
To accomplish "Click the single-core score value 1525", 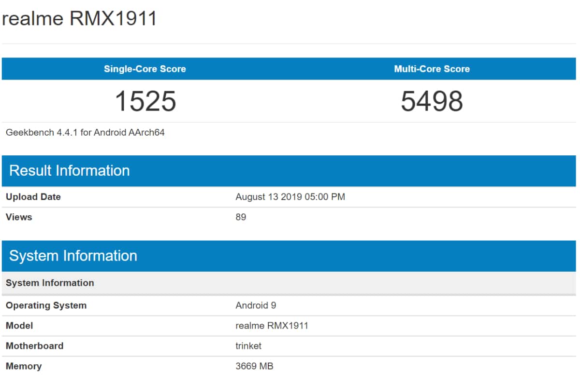I will [145, 101].
